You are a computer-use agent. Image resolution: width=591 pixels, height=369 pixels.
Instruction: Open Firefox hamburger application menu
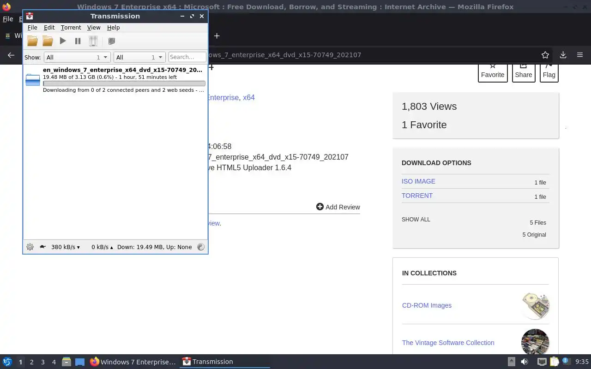[580, 55]
